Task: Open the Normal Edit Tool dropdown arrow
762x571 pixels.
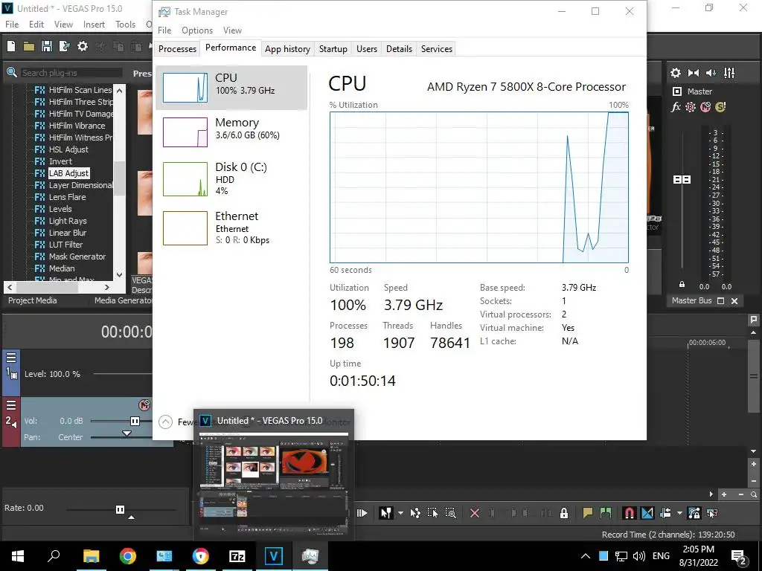Action: pos(400,513)
